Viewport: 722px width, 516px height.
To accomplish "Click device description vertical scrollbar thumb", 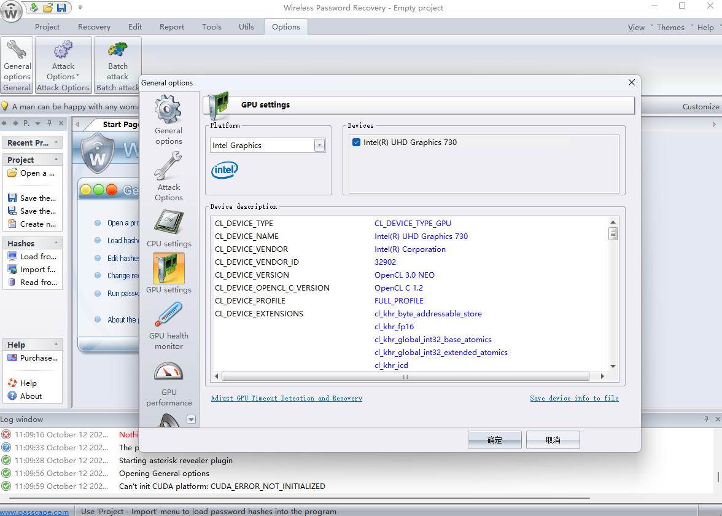I will click(x=613, y=234).
